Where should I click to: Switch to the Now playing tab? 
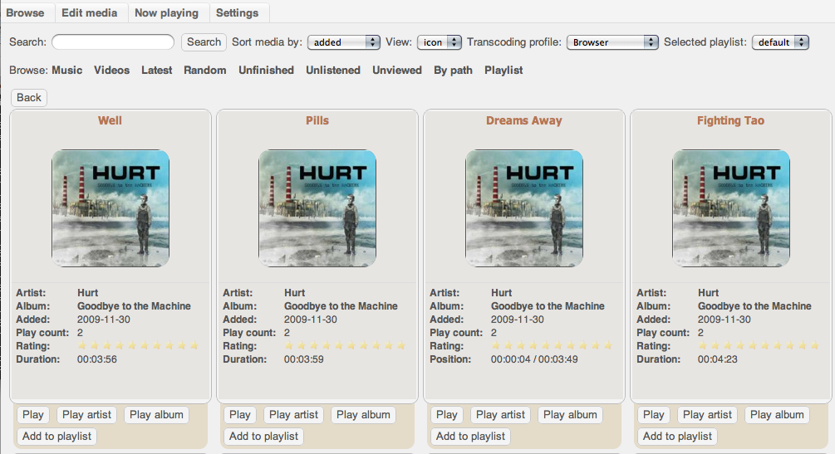click(166, 12)
